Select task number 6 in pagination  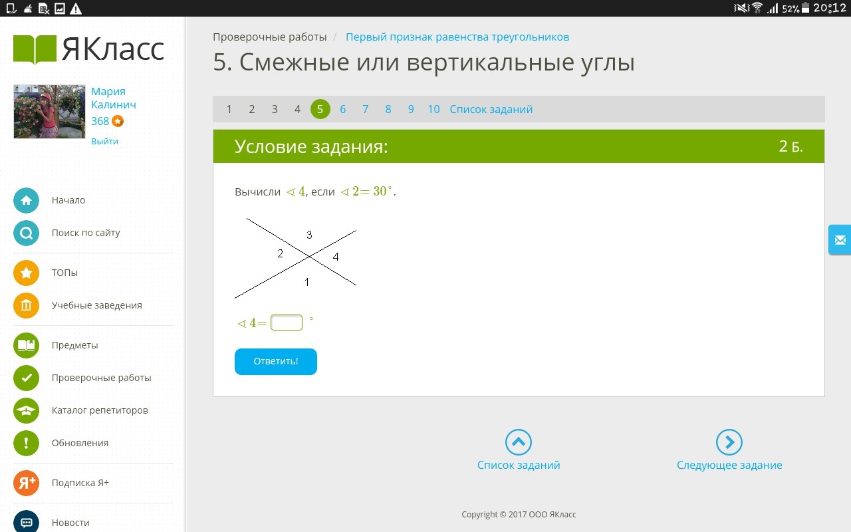pos(342,109)
